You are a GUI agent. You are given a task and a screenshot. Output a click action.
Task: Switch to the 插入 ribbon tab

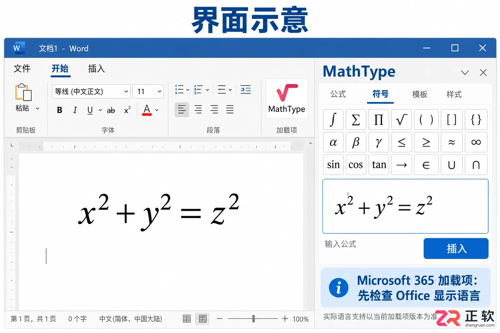click(96, 68)
